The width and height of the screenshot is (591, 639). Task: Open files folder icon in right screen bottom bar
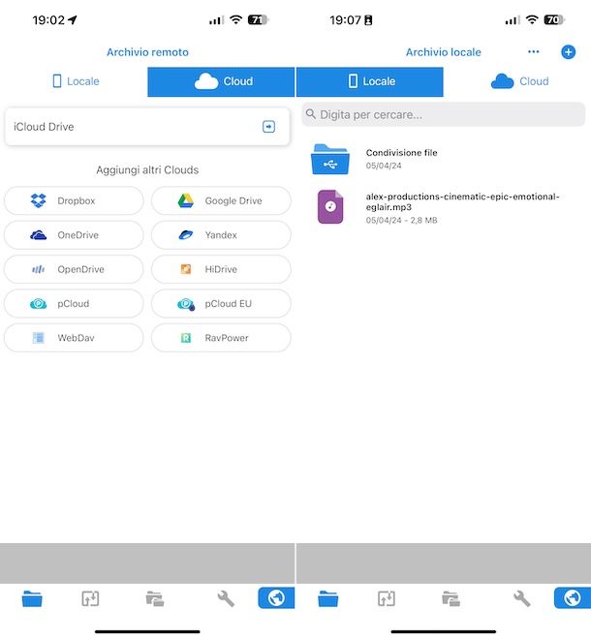(327, 598)
